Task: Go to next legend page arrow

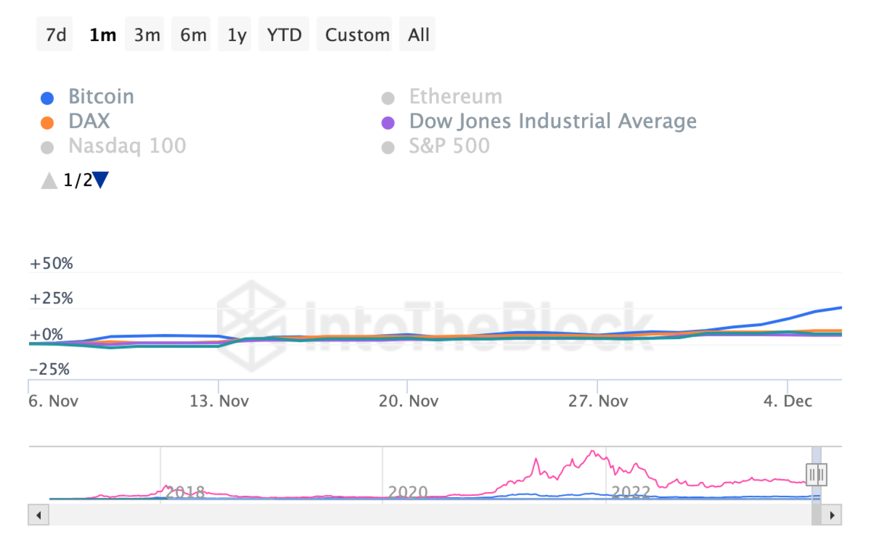Action: pyautogui.click(x=101, y=180)
